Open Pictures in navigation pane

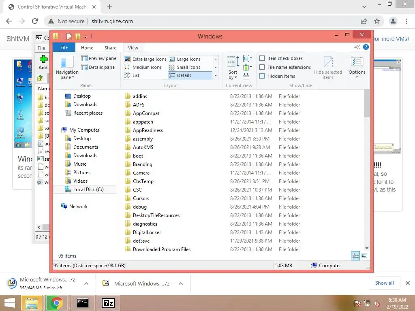(x=78, y=173)
